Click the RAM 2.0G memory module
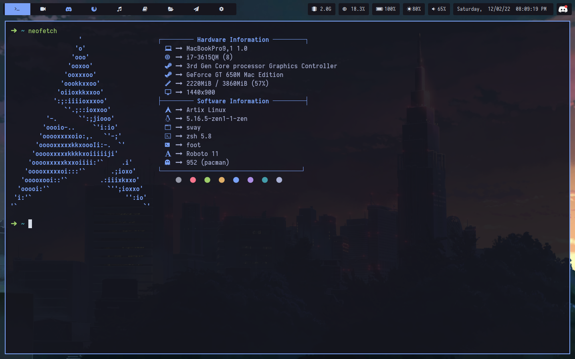Image resolution: width=575 pixels, height=359 pixels. [321, 9]
